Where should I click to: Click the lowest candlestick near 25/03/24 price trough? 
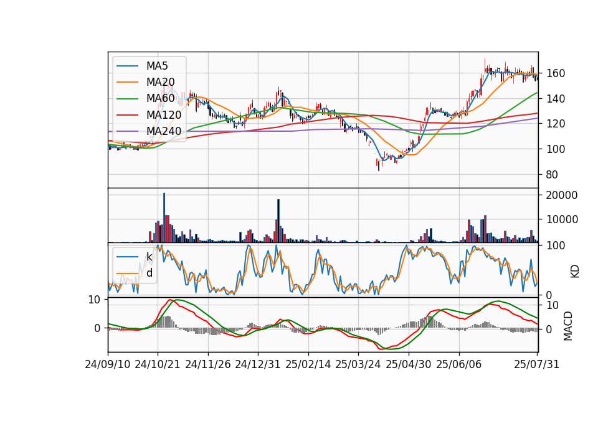pos(379,164)
